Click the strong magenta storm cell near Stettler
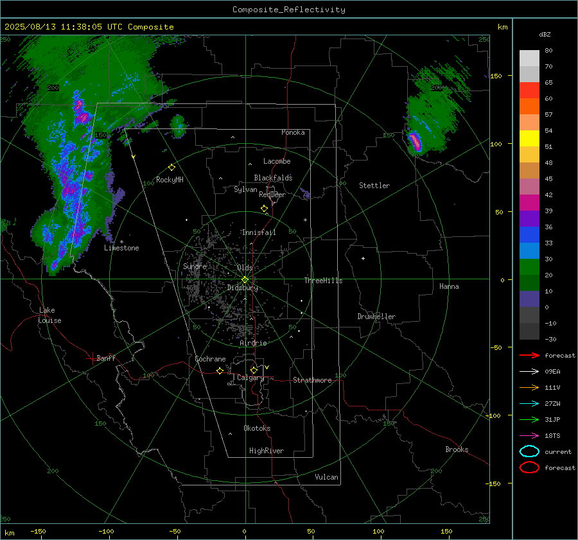This screenshot has height=540, width=578. (415, 141)
